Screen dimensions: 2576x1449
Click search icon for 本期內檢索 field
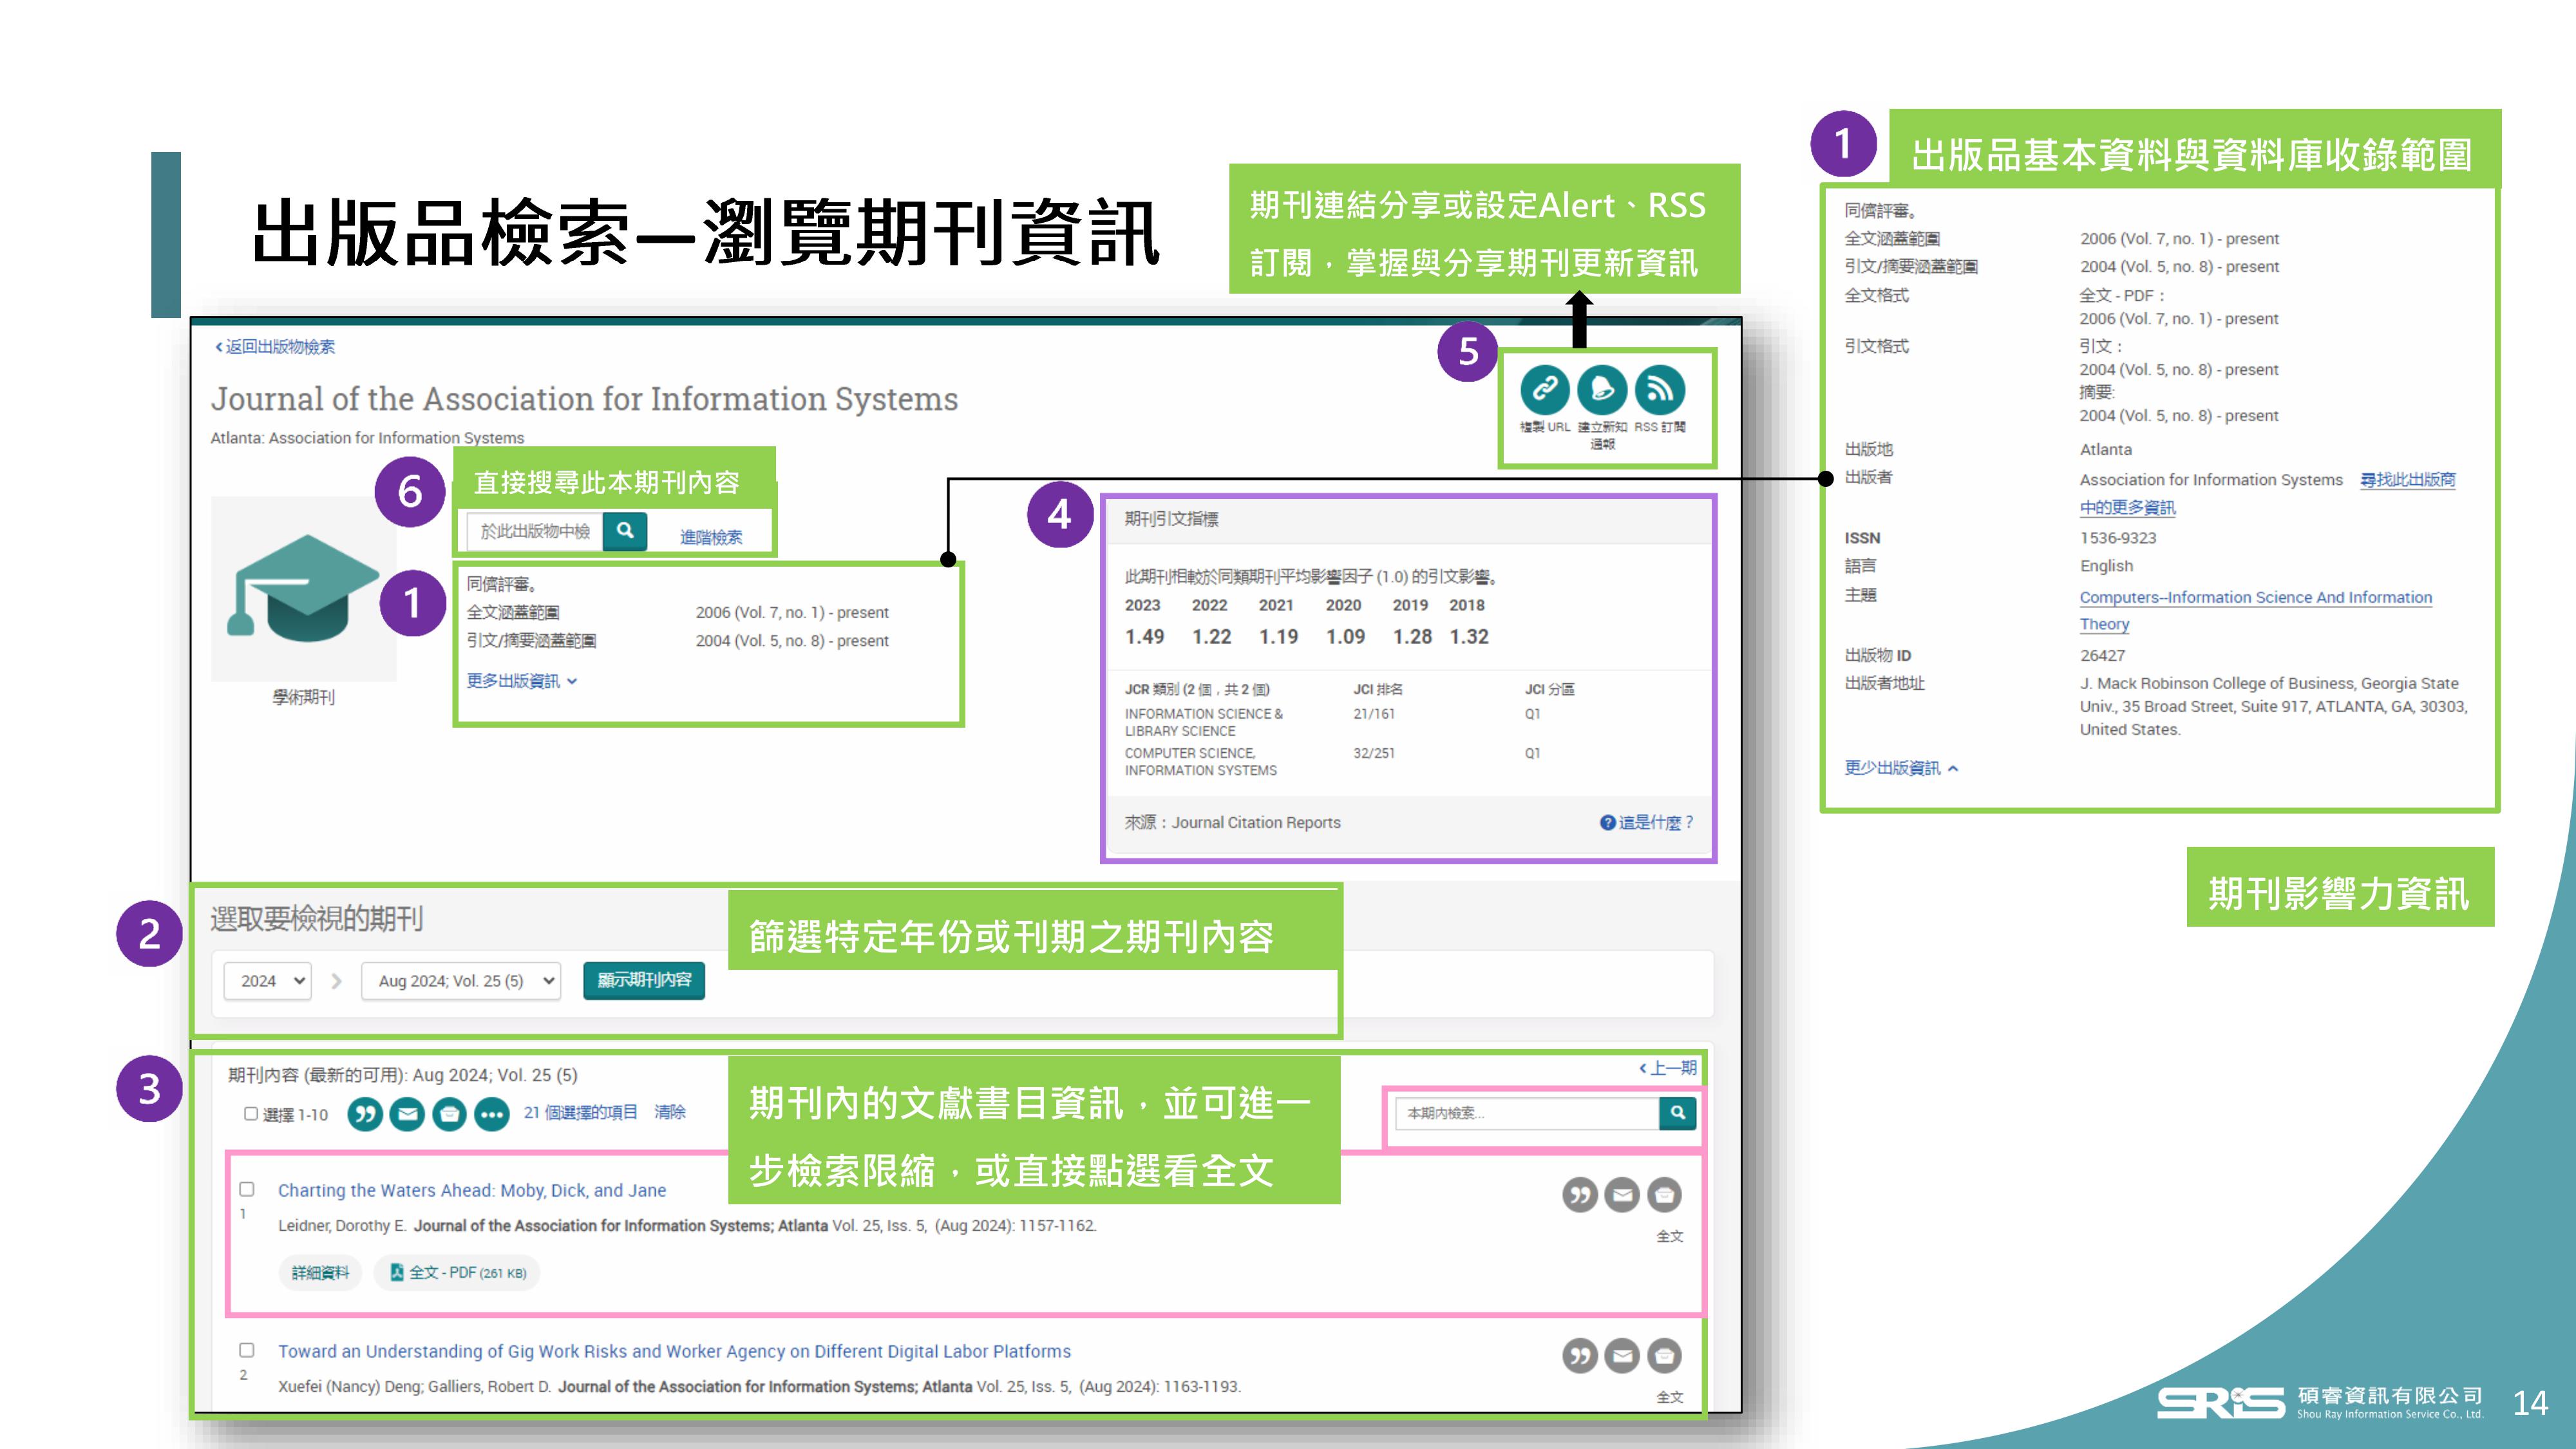(1678, 1112)
